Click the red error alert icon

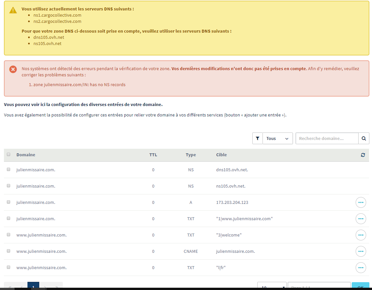(13, 69)
